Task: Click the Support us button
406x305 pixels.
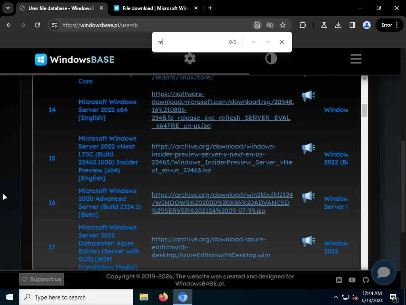Action: click(41, 279)
